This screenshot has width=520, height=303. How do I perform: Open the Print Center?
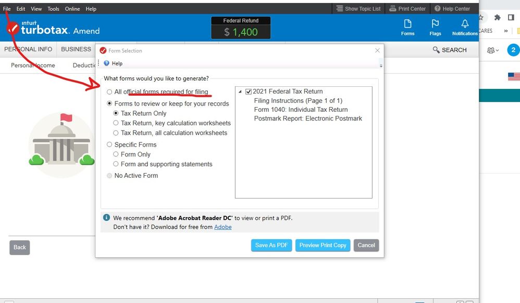(407, 9)
